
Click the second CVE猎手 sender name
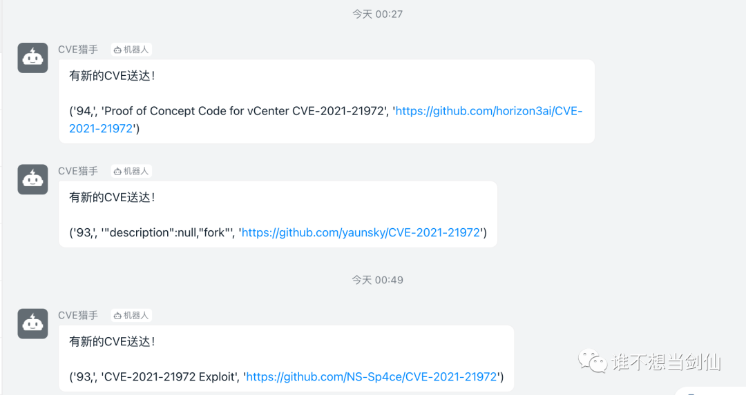click(78, 171)
